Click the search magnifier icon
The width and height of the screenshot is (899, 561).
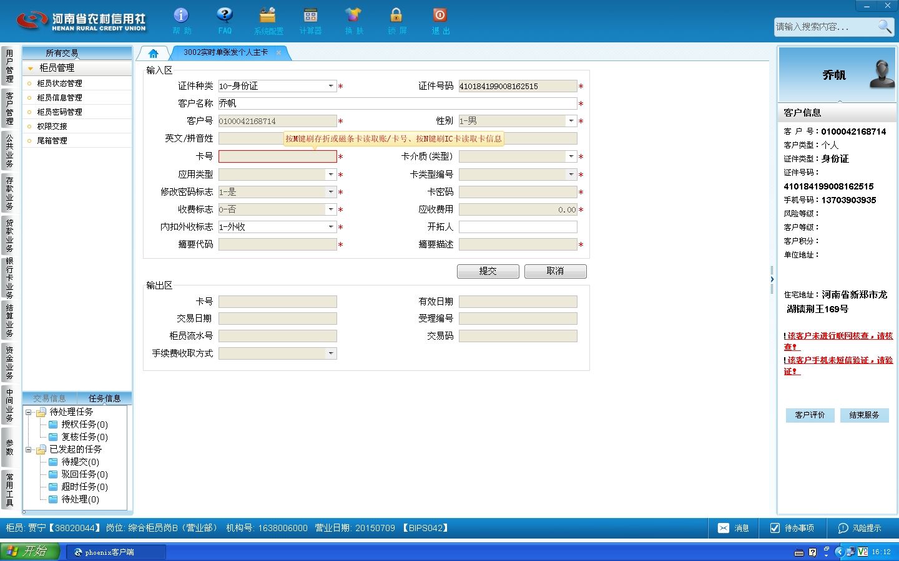pyautogui.click(x=885, y=26)
